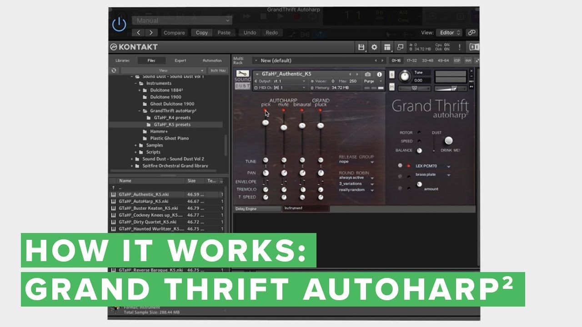Click the next preset arrow next to Compare
The image size is (582, 327).
pos(151,33)
